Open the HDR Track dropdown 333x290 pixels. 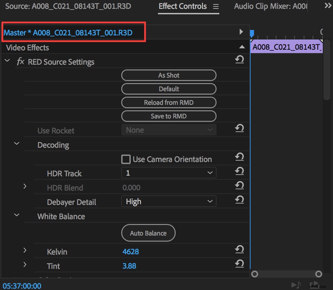169,173
